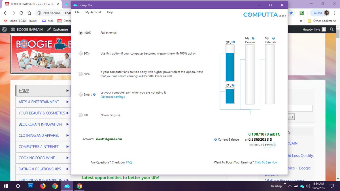
Task: Select the 90% power option
Action: (x=81, y=53)
